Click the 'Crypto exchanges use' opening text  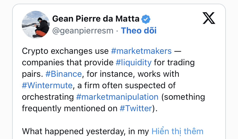point(65,51)
